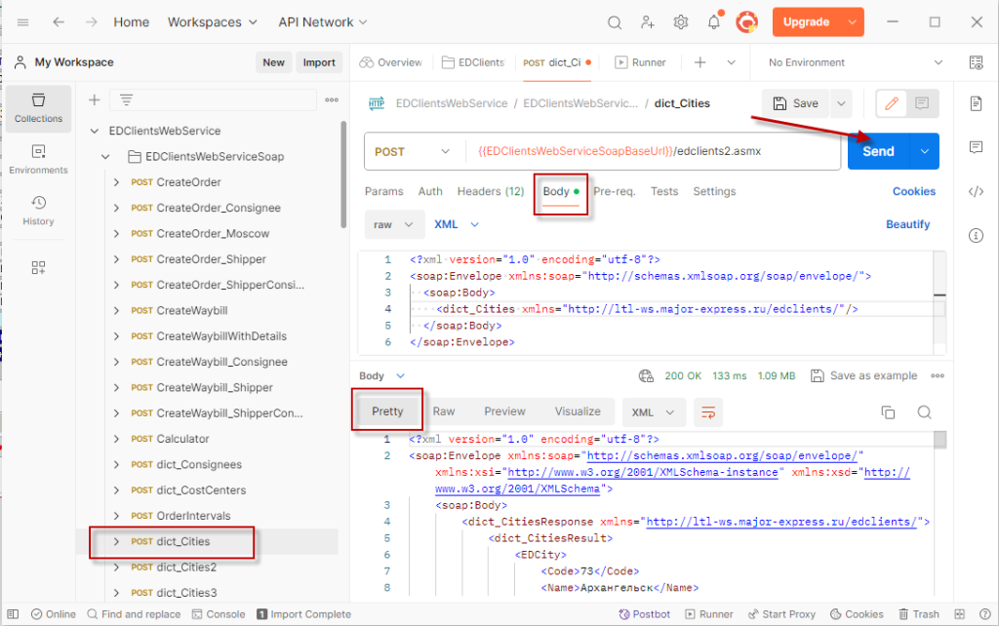Open settings gear icon
Viewport: 999px width, 626px height.
(680, 23)
